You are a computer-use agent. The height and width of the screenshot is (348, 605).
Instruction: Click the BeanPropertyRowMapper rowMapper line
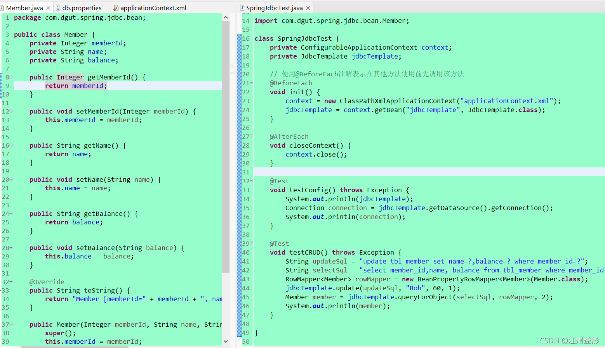[x=436, y=279]
